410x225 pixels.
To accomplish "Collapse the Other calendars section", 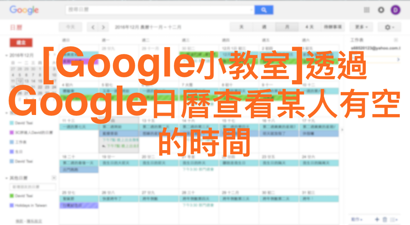I will coord(6,178).
